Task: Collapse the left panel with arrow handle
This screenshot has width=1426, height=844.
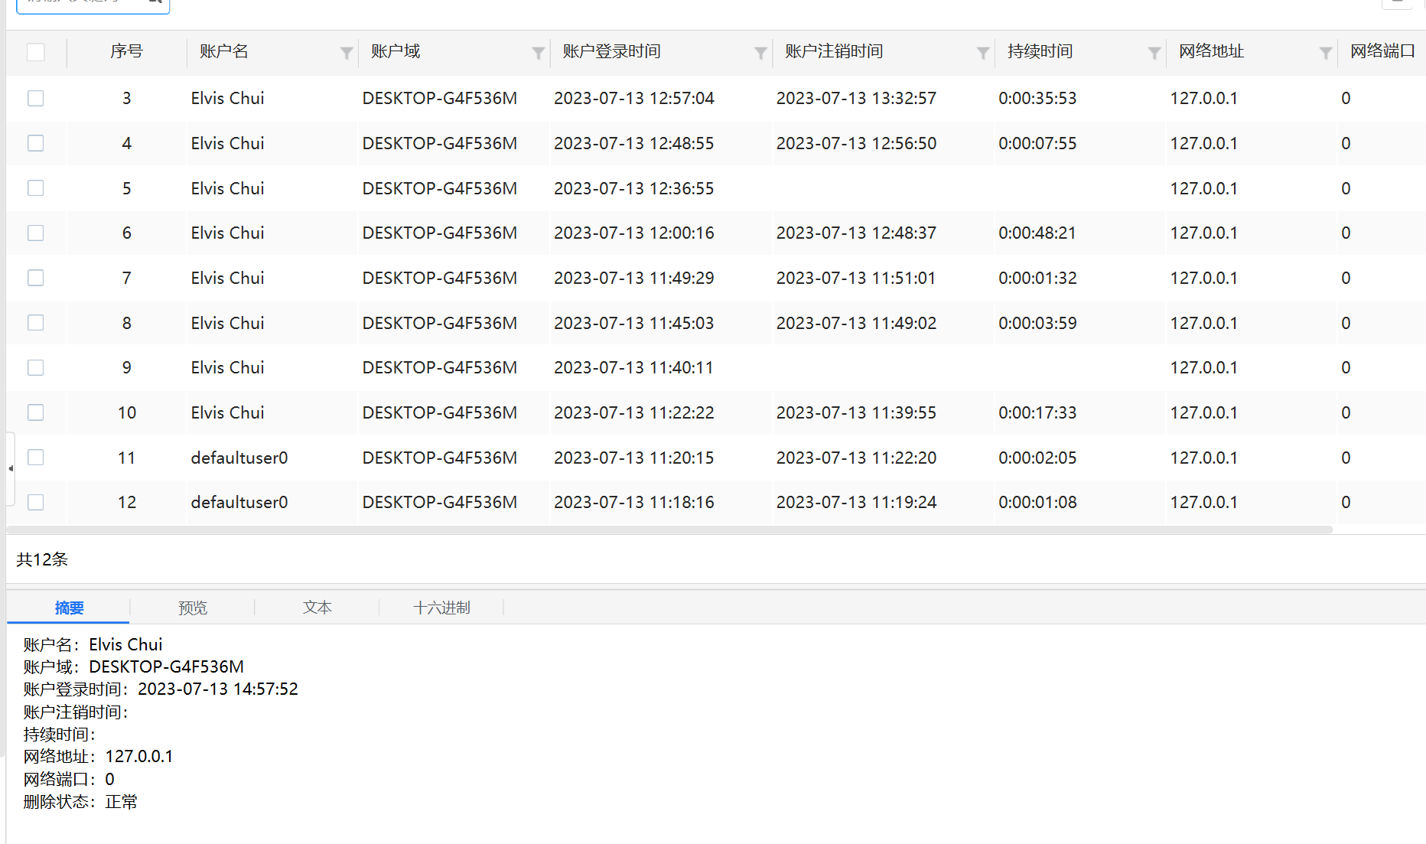Action: 11,468
